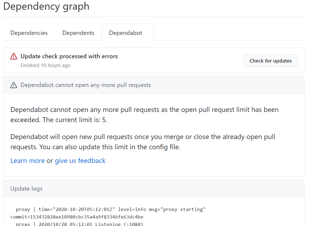Click the commit hash log line
This screenshot has height=226, width=309.
[77, 217]
